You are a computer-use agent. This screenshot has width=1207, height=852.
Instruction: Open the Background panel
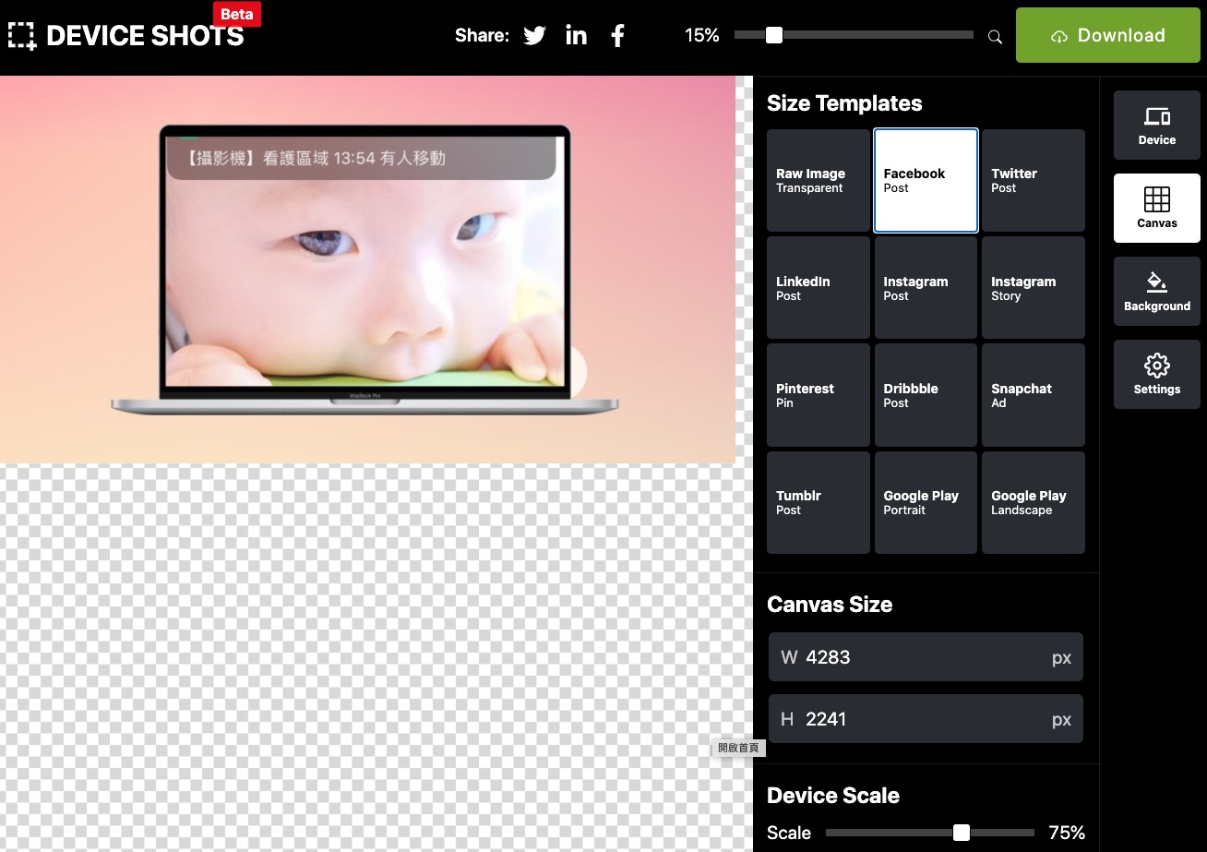[1156, 291]
